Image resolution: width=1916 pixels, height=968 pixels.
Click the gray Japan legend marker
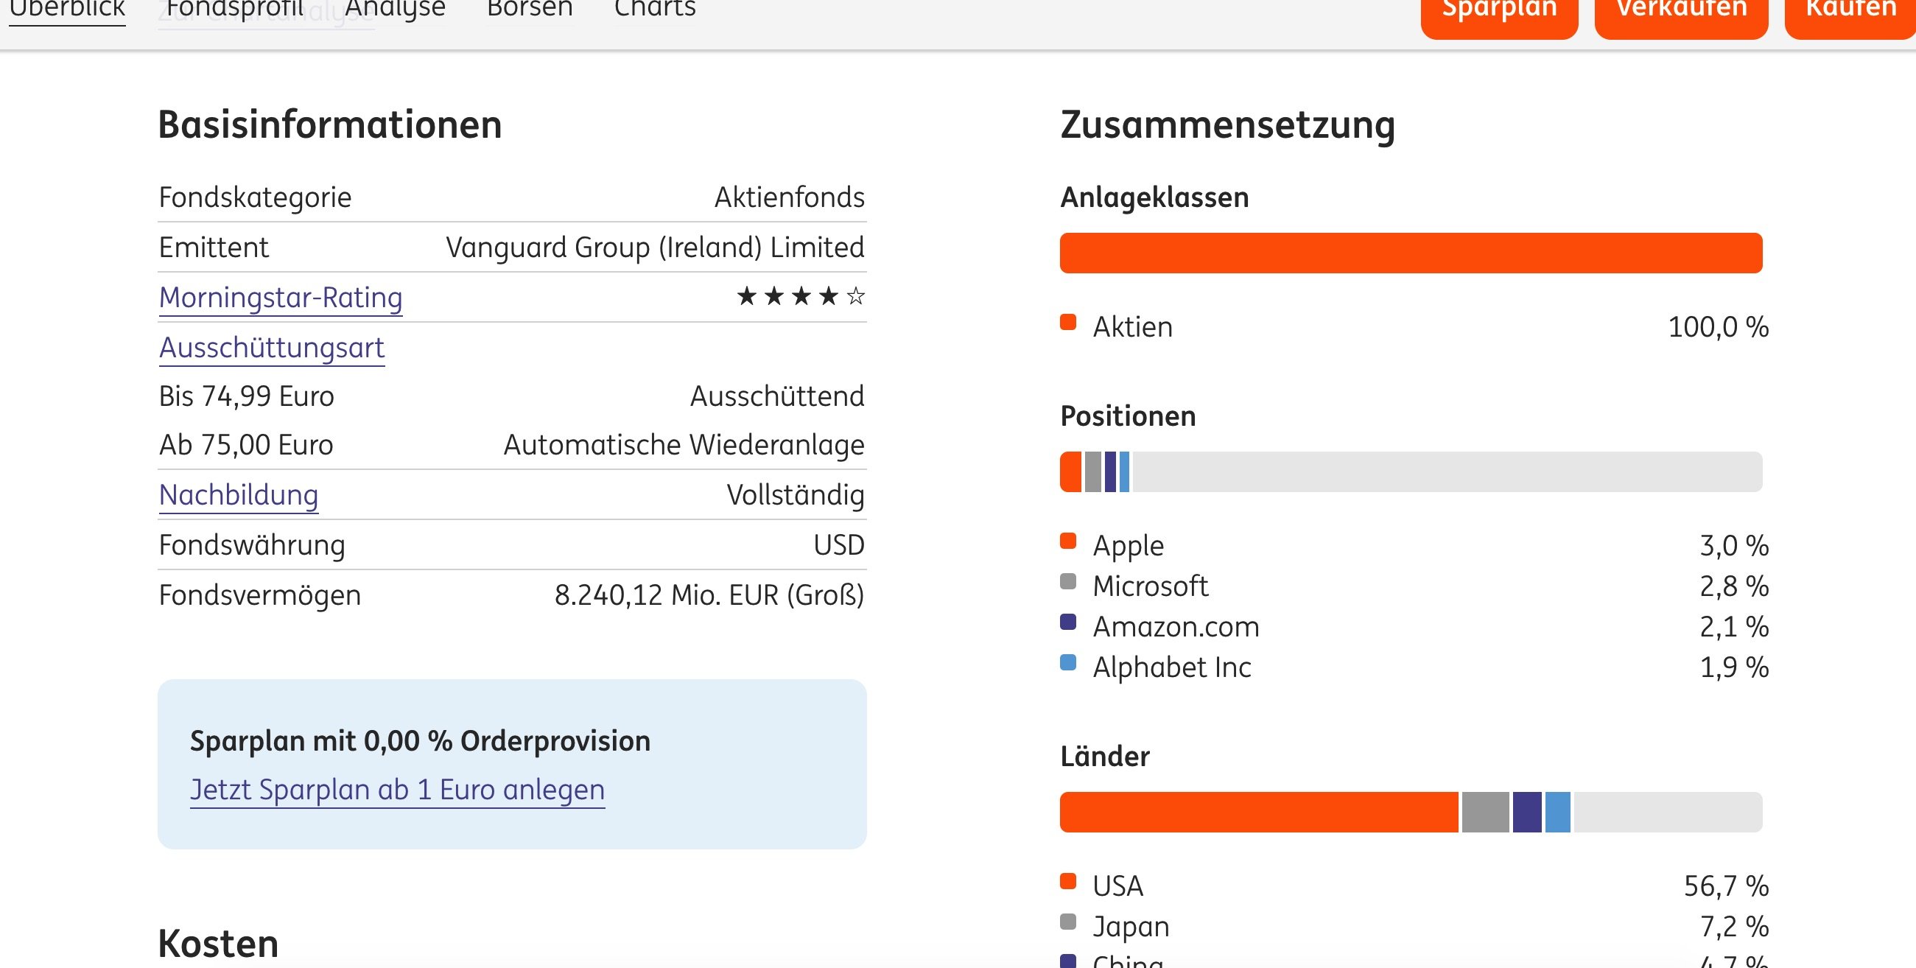coord(1068,922)
